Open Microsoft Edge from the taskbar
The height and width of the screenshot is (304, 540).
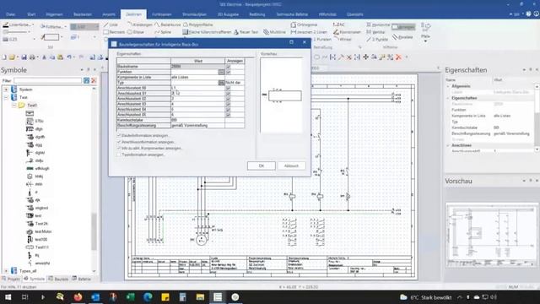(148, 296)
